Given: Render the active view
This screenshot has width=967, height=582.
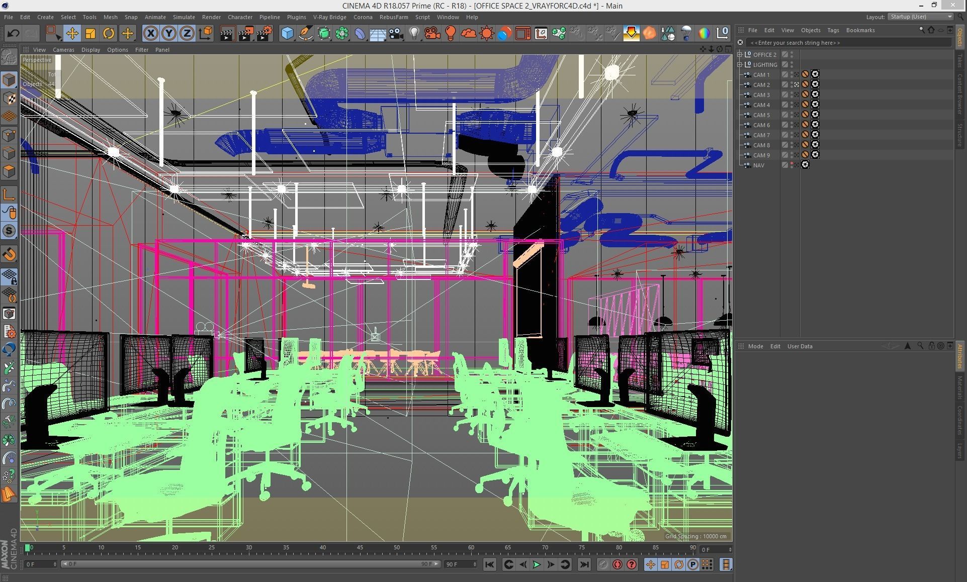Looking at the screenshot, I should click(227, 34).
